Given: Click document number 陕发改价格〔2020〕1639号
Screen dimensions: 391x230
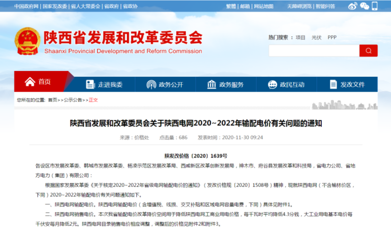Looking at the screenshot, I should coord(196,156).
